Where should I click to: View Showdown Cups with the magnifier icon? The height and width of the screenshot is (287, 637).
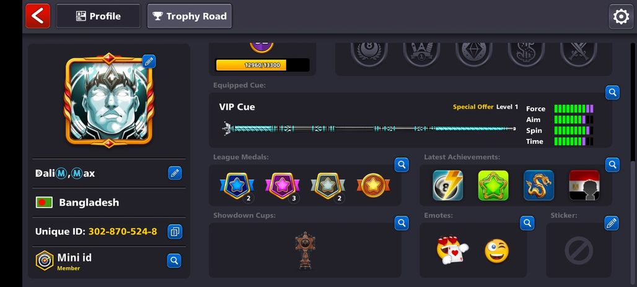(402, 223)
